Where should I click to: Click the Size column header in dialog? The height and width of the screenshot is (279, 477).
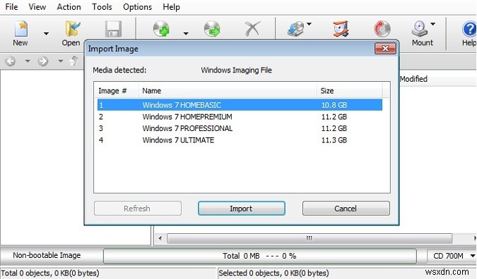349,91
